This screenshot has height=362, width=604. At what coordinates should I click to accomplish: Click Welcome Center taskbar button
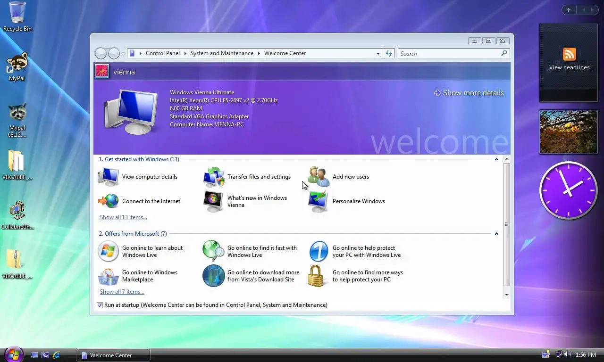point(113,355)
